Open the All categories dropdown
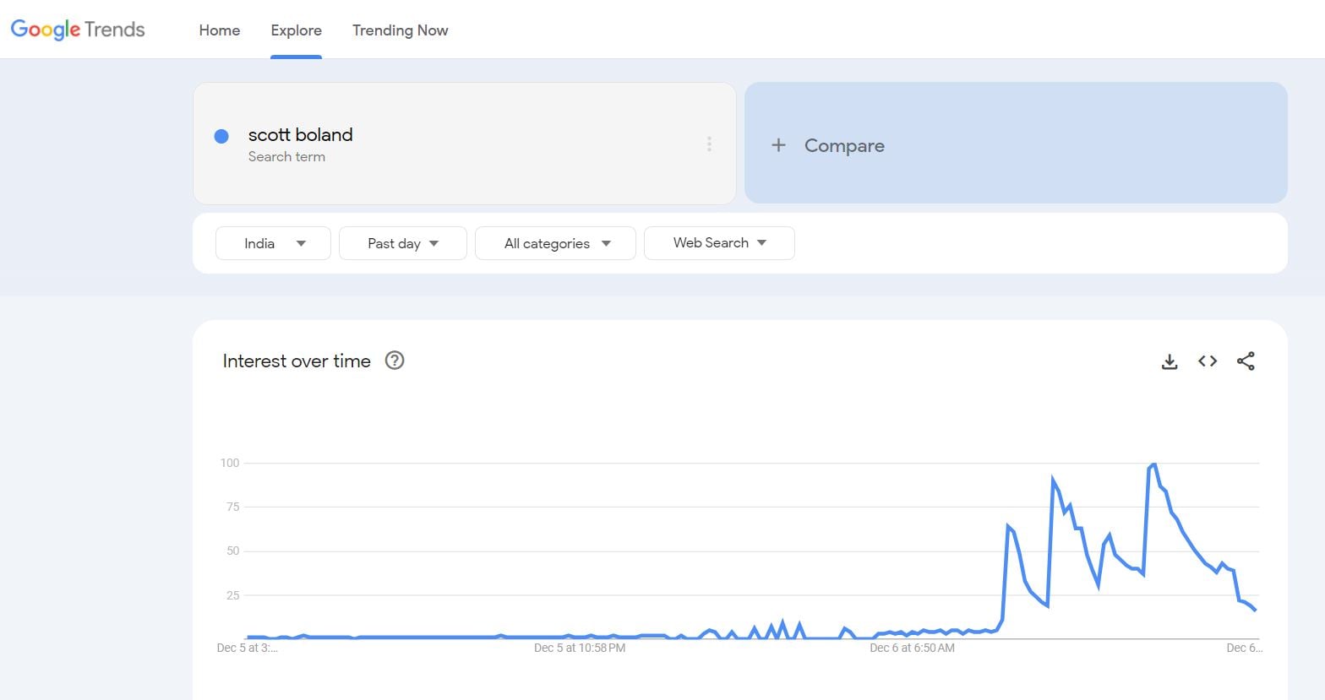This screenshot has height=700, width=1325. coord(555,243)
